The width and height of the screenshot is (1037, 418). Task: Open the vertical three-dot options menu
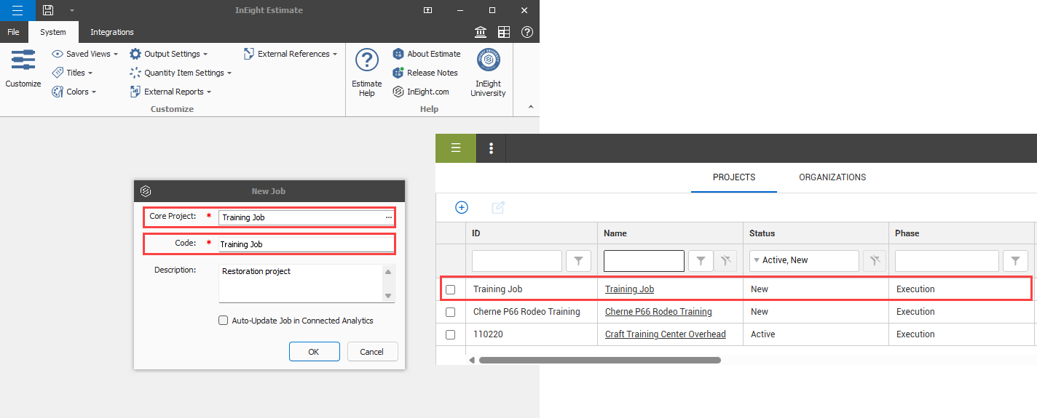[x=492, y=148]
